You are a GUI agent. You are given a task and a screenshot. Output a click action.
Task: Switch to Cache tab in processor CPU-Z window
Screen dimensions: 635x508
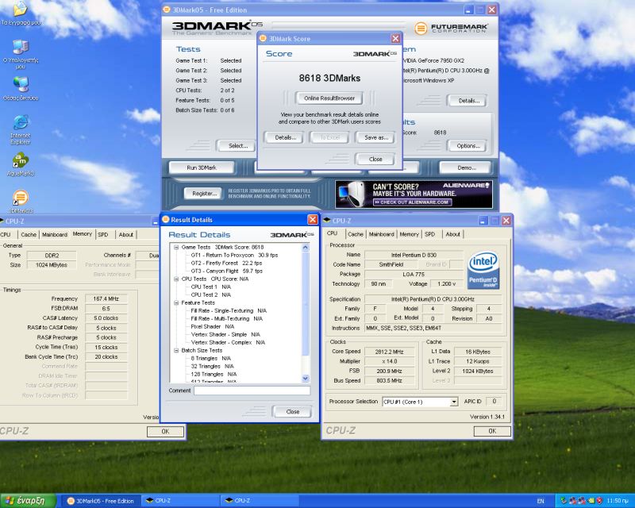[355, 234]
